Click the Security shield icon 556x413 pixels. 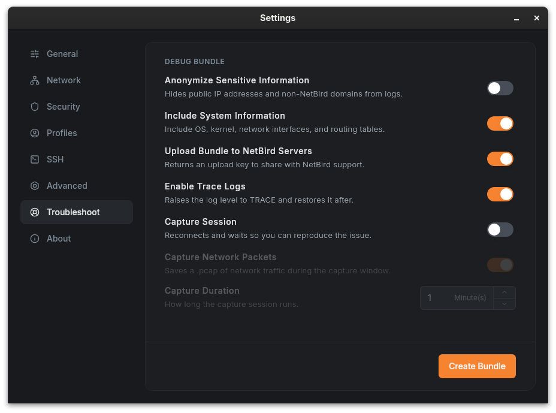point(35,107)
